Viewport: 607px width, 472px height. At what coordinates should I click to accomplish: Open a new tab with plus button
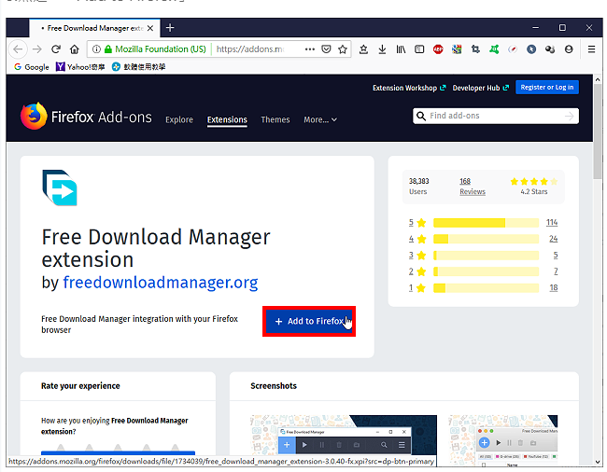(170, 28)
